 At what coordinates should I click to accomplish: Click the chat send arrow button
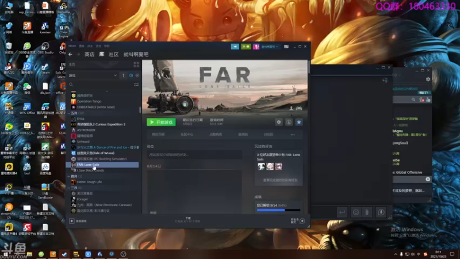point(342,212)
